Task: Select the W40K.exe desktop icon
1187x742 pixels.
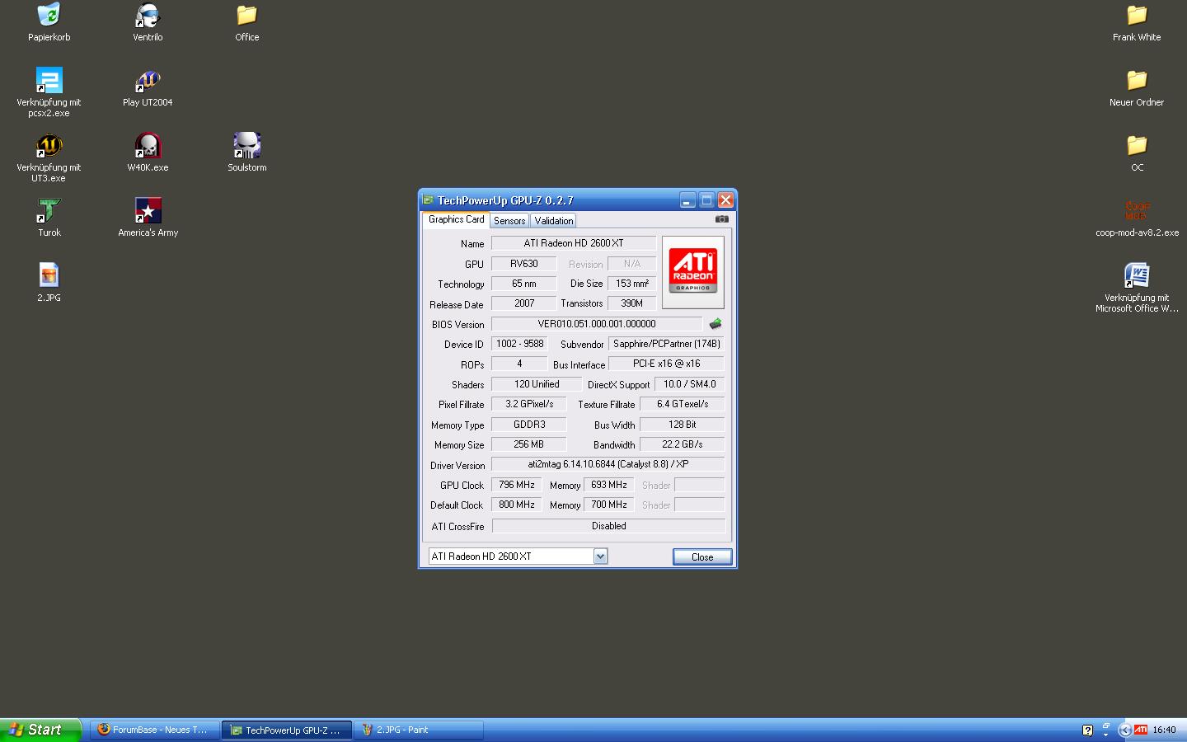Action: 148,145
